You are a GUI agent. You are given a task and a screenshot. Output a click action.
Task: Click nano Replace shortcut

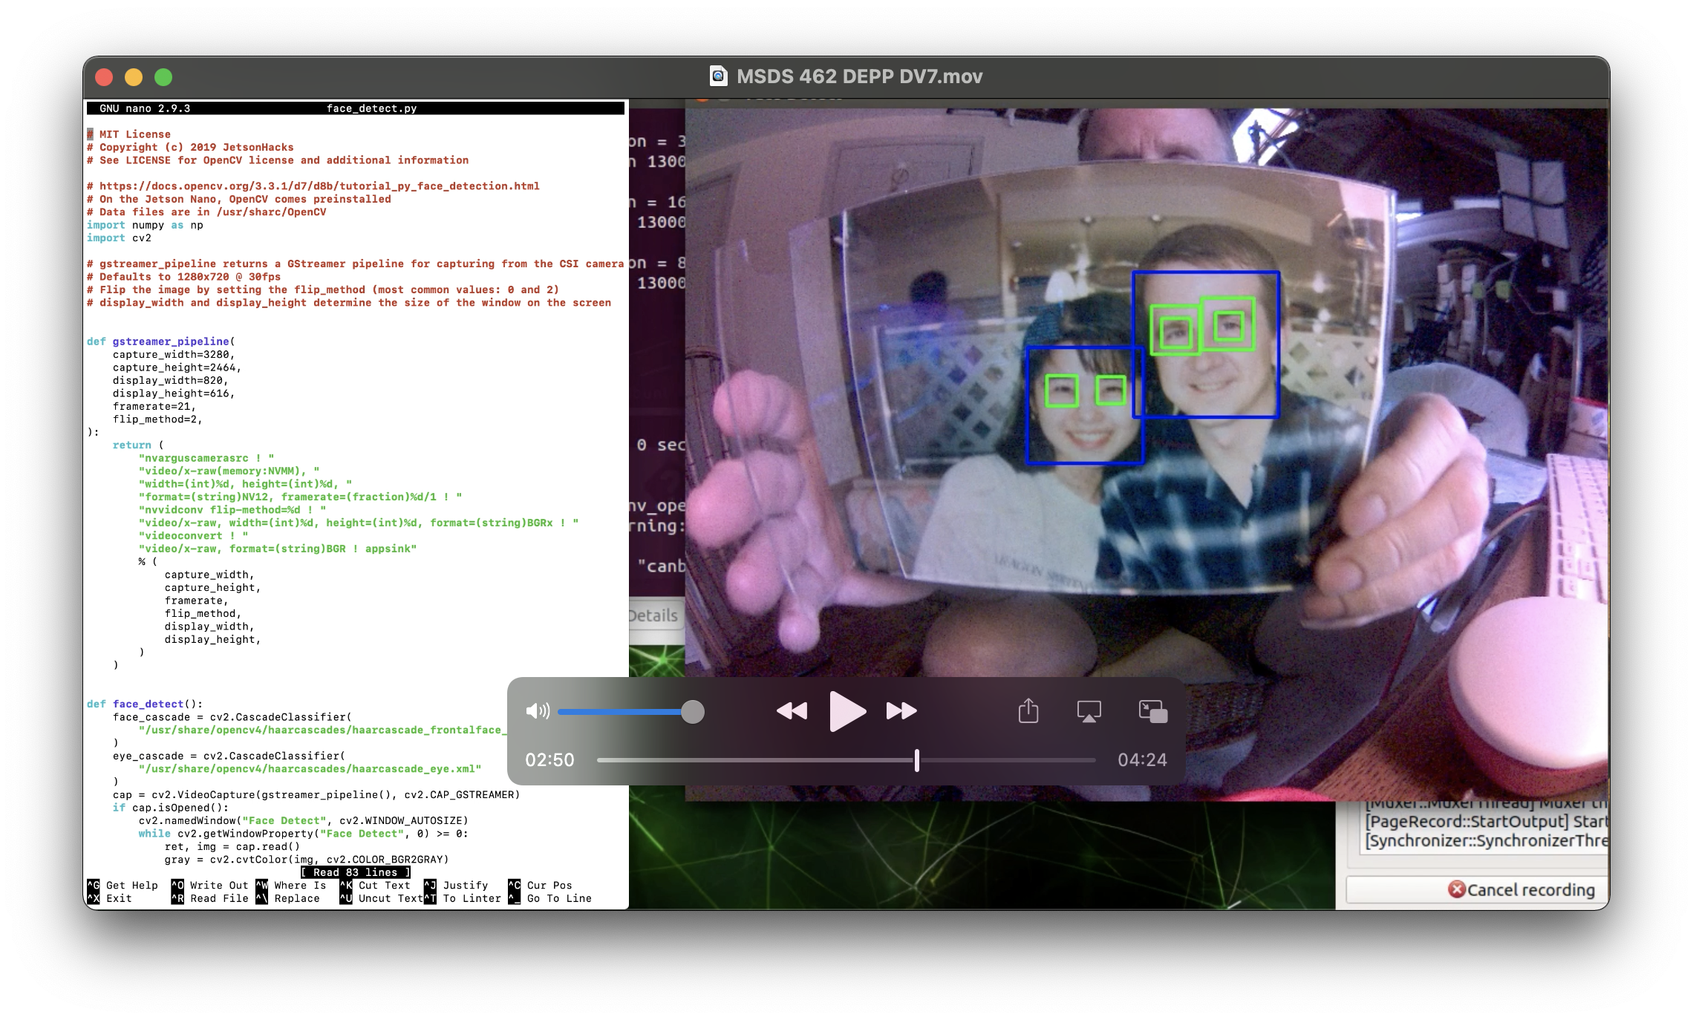(x=289, y=898)
